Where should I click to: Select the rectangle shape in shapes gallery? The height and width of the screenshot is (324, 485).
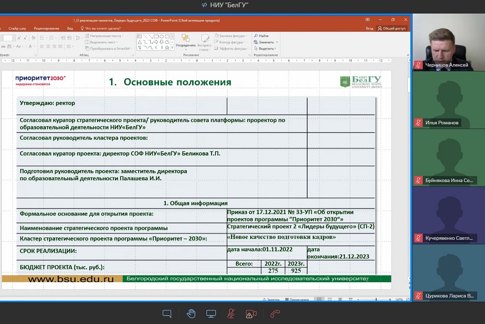tap(156, 36)
